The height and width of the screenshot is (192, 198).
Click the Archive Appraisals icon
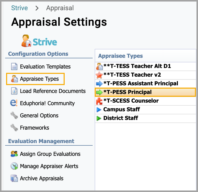pos(14,178)
